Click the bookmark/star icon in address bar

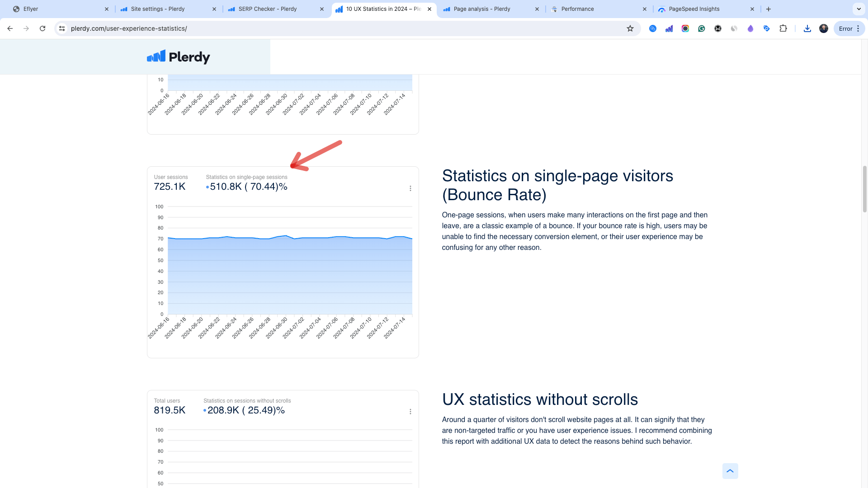pos(630,28)
